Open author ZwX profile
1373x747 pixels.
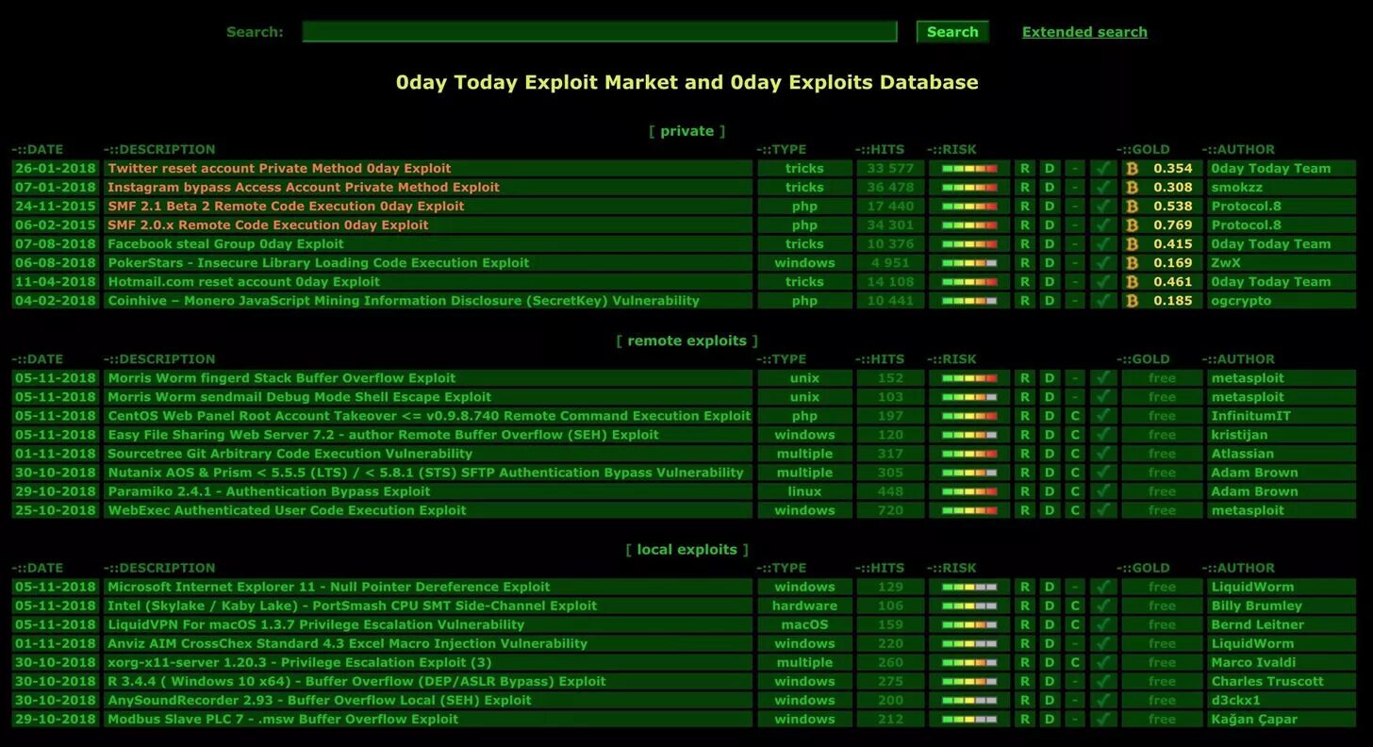(1226, 263)
